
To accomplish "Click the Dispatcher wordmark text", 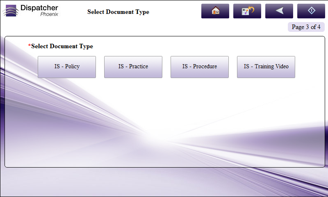I will [39, 8].
